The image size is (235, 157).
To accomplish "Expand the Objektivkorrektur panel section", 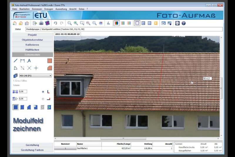I will click(32, 40).
